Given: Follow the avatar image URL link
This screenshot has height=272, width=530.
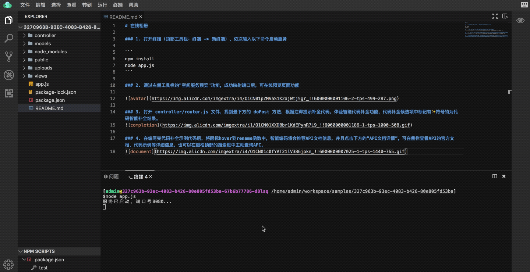Looking at the screenshot, I should tap(274, 99).
